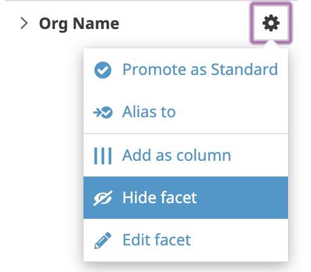The image size is (311, 272).
Task: Alias the Org Name facet to another
Action: pyautogui.click(x=186, y=112)
